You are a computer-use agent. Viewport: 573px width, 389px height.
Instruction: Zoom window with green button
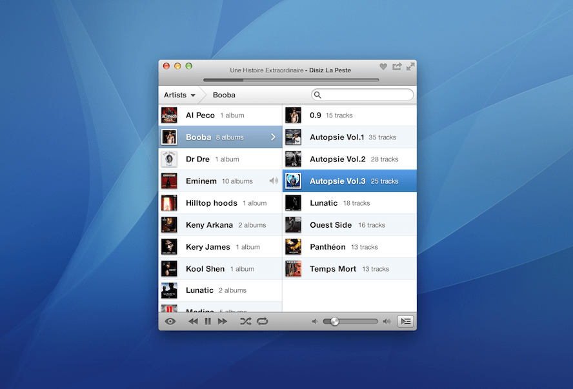(x=188, y=66)
